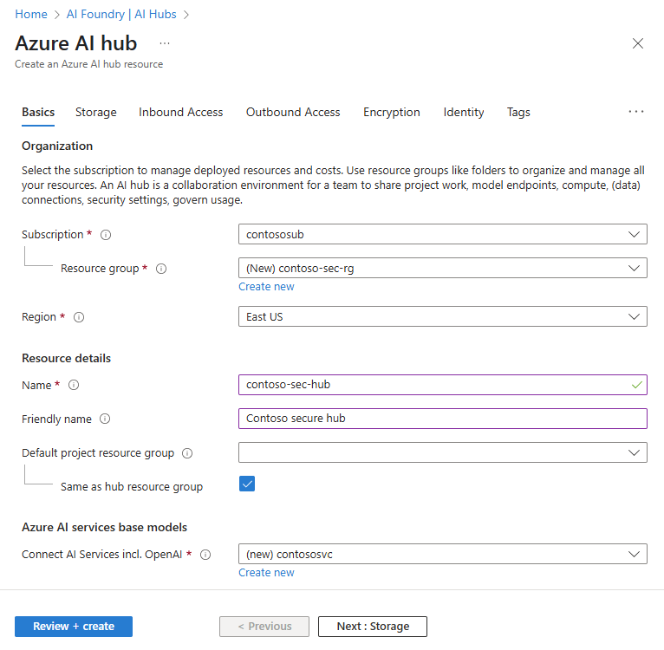Screen dimensions: 664x650
Task: Show more tabs via overflow ellipsis
Action: tap(636, 112)
